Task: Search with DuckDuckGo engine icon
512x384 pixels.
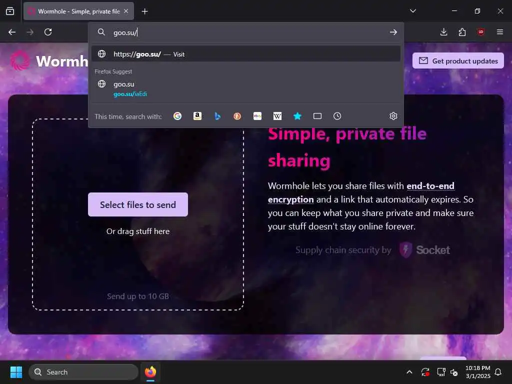Action: 237,116
